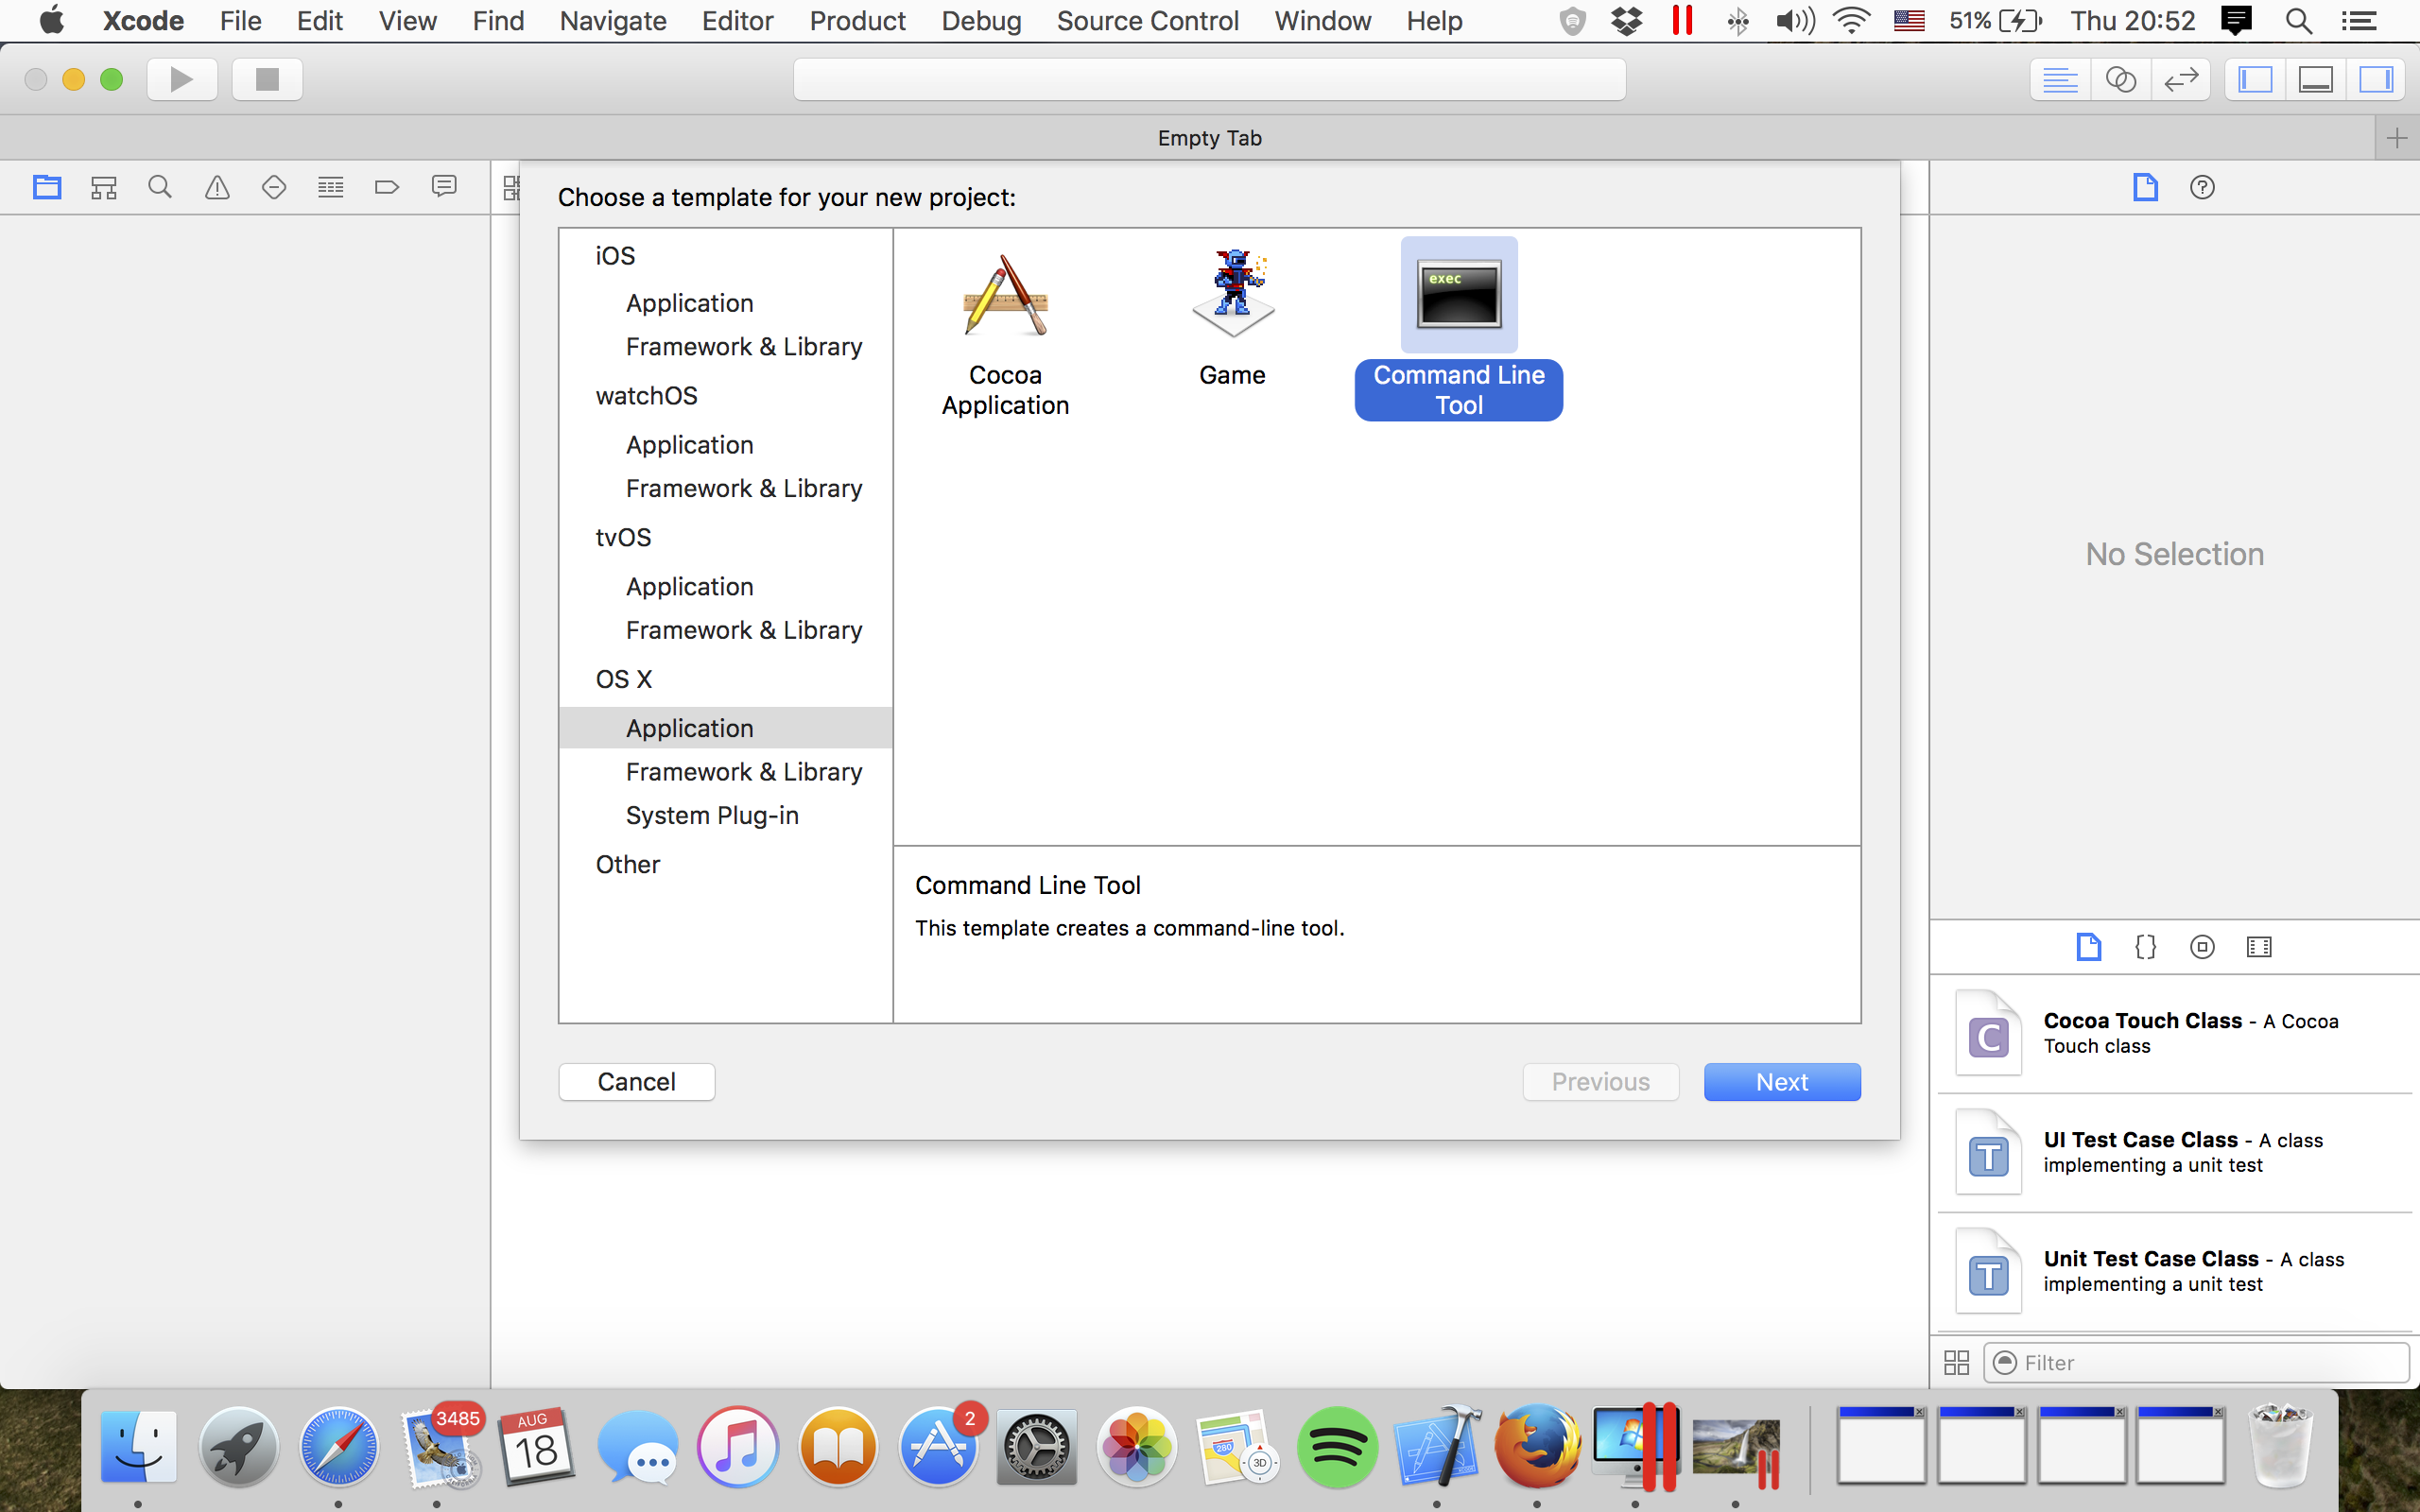Toggle library grid view icon
This screenshot has width=2420, height=1512.
click(x=1956, y=1362)
